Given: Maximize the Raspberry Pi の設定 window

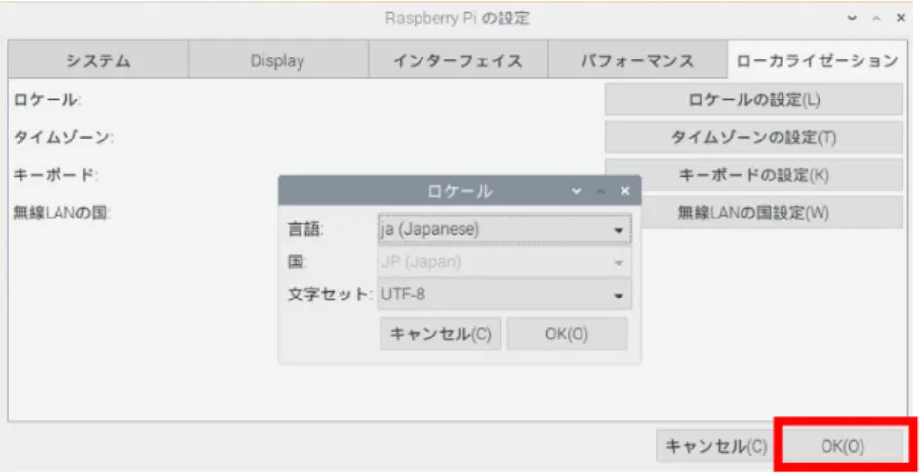Looking at the screenshot, I should pos(876,19).
